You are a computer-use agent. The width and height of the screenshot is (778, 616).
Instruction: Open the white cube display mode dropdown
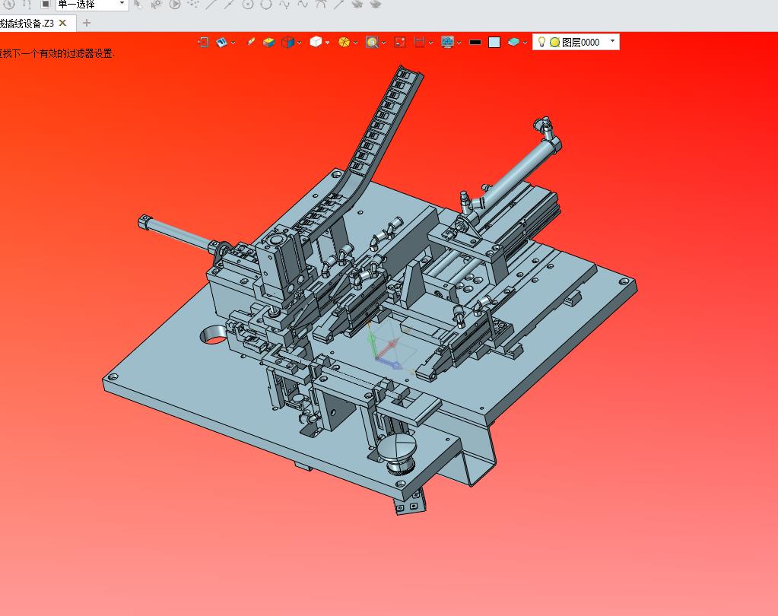pyautogui.click(x=327, y=43)
